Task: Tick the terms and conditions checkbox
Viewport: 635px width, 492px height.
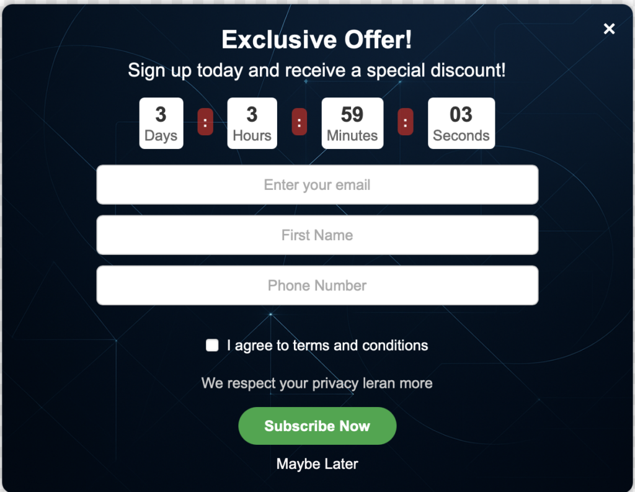Action: point(212,346)
